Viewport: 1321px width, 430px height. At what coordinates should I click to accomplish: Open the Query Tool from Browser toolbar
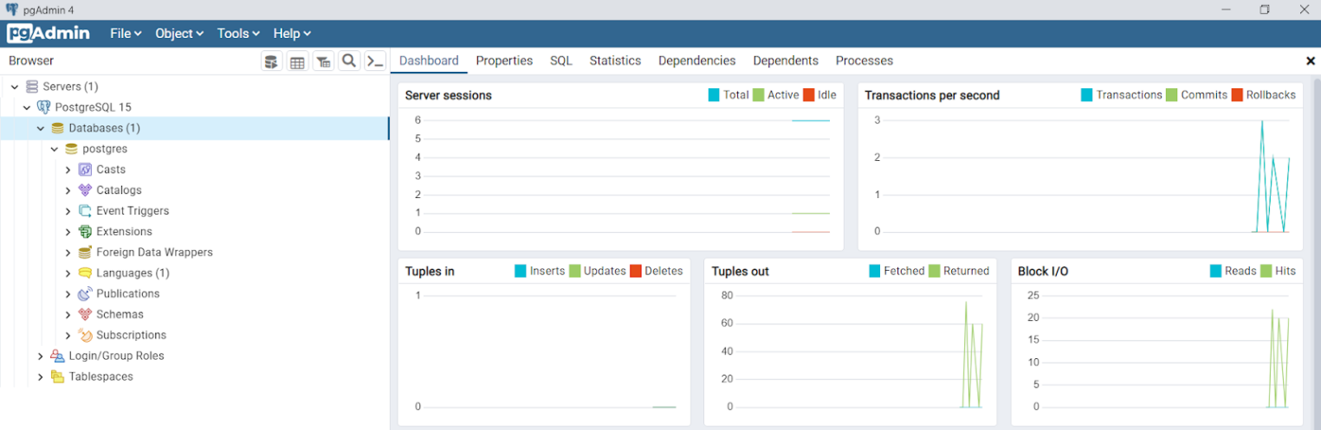271,61
